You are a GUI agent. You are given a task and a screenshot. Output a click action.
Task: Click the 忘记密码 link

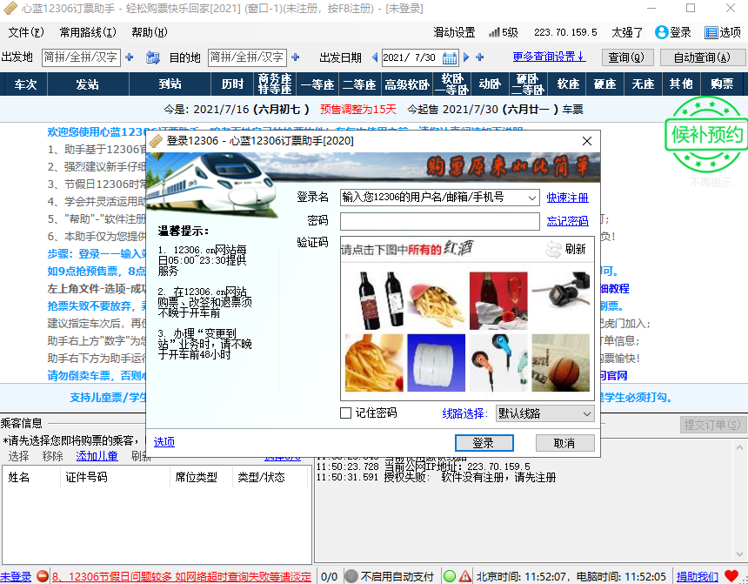point(567,221)
